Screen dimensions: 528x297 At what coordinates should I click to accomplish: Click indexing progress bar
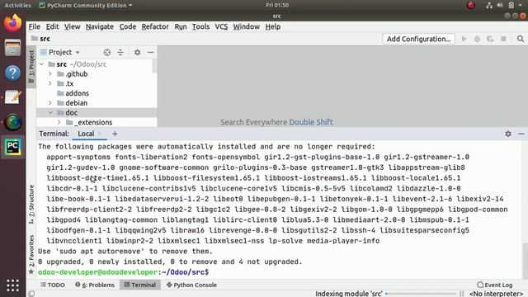[421, 294]
